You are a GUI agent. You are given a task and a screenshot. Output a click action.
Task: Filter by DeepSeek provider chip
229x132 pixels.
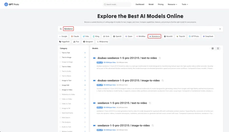tap(208, 36)
